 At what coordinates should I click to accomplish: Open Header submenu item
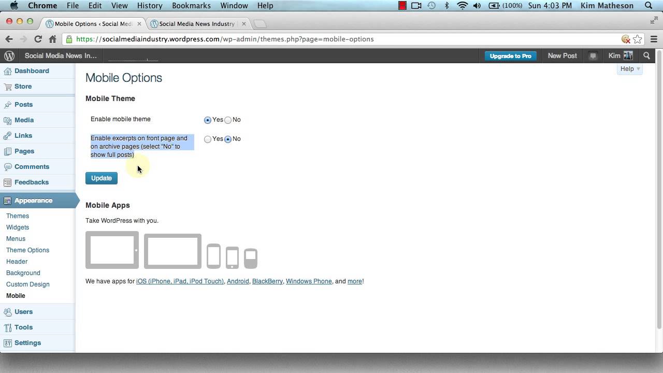click(17, 262)
